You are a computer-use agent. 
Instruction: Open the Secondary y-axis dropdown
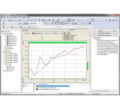(x=58, y=33)
